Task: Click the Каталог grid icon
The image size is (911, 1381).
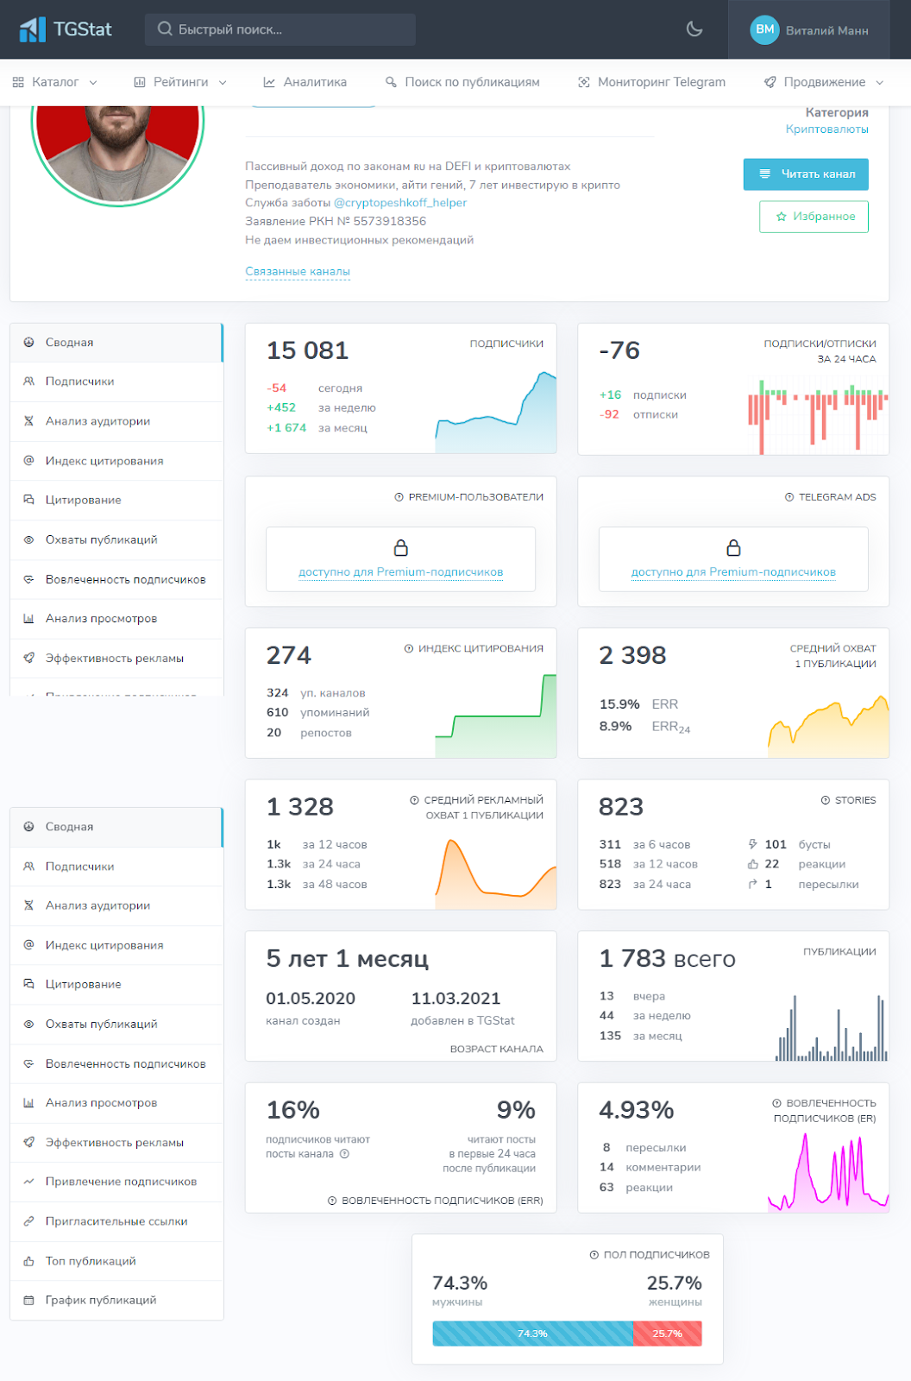Action: [x=18, y=82]
